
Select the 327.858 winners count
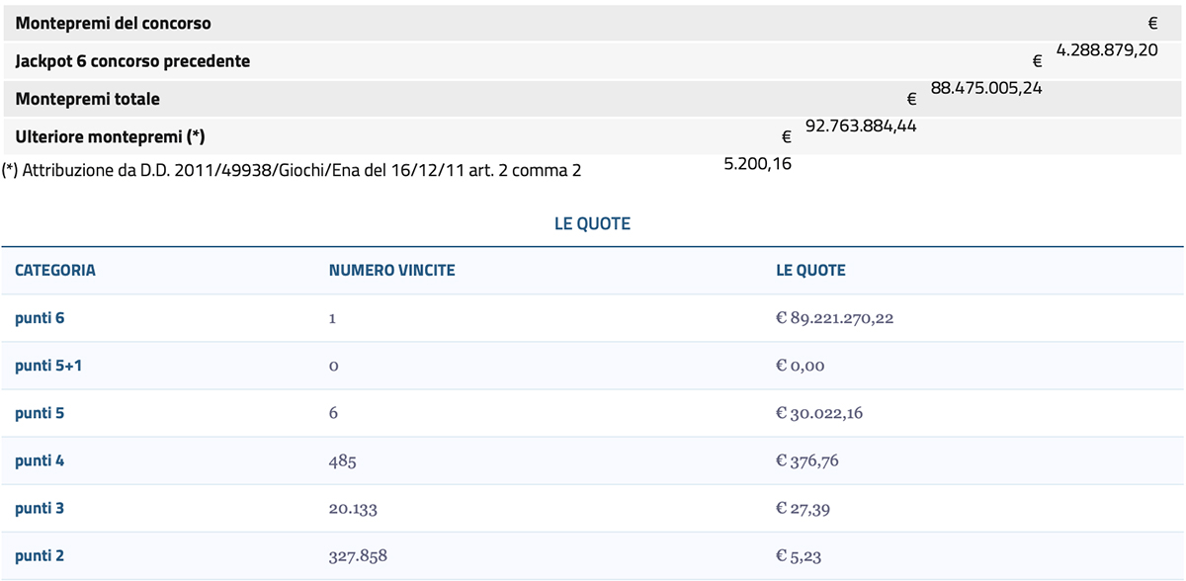[358, 555]
